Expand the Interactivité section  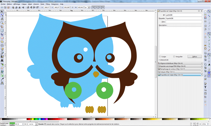point(160,60)
